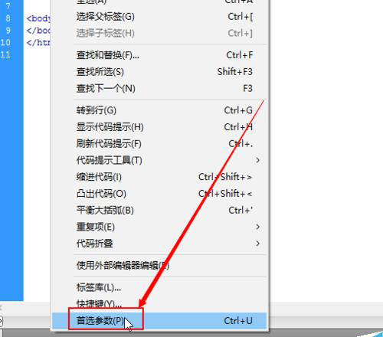Choose 显示代码提示(H) menu item
Viewport: 383px width, 337px height.
click(159, 127)
